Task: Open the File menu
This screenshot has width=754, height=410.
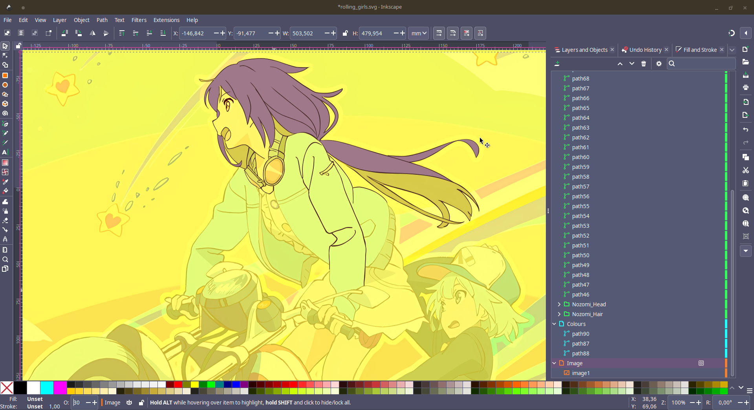Action: click(x=7, y=20)
